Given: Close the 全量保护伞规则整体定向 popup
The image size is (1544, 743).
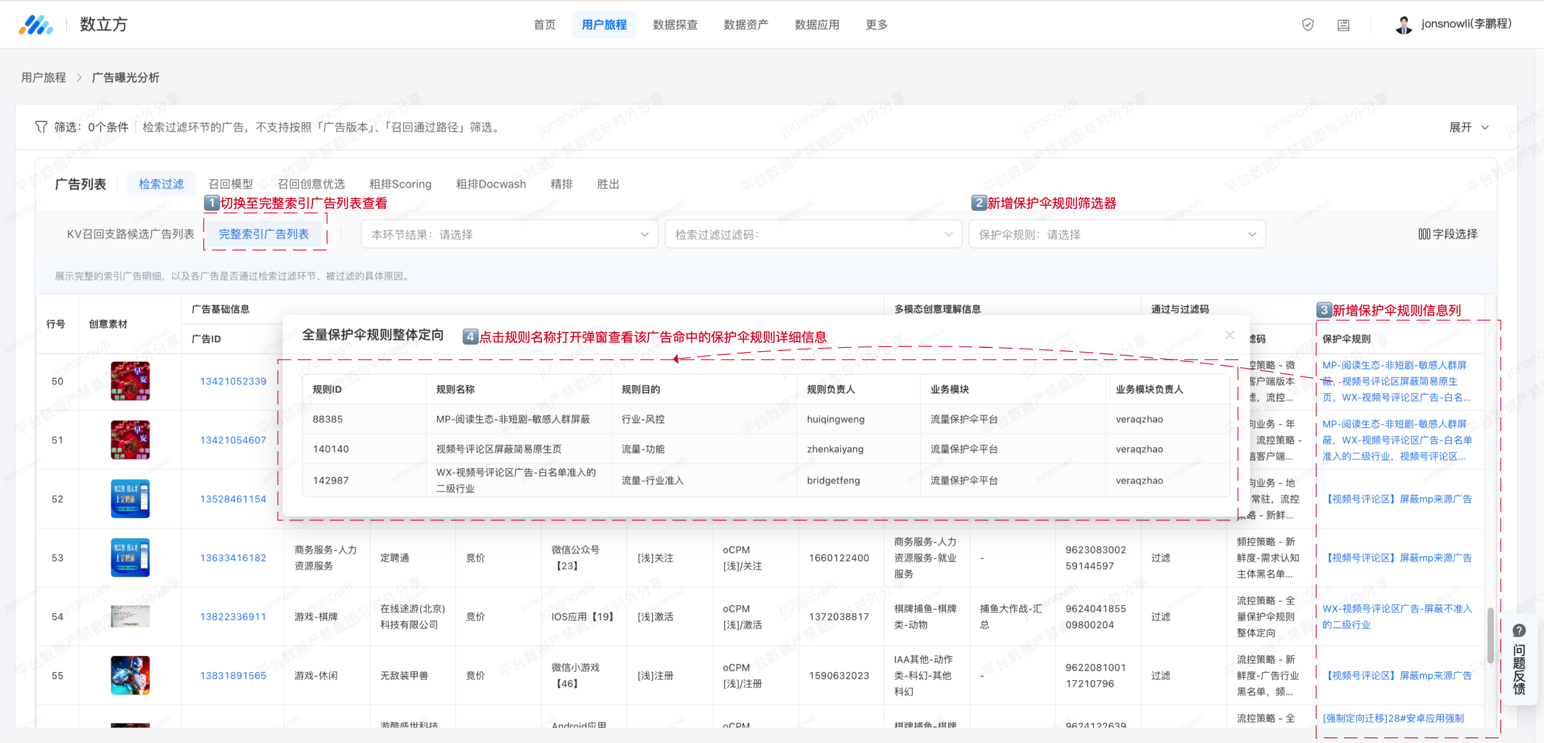Looking at the screenshot, I should click(1230, 336).
